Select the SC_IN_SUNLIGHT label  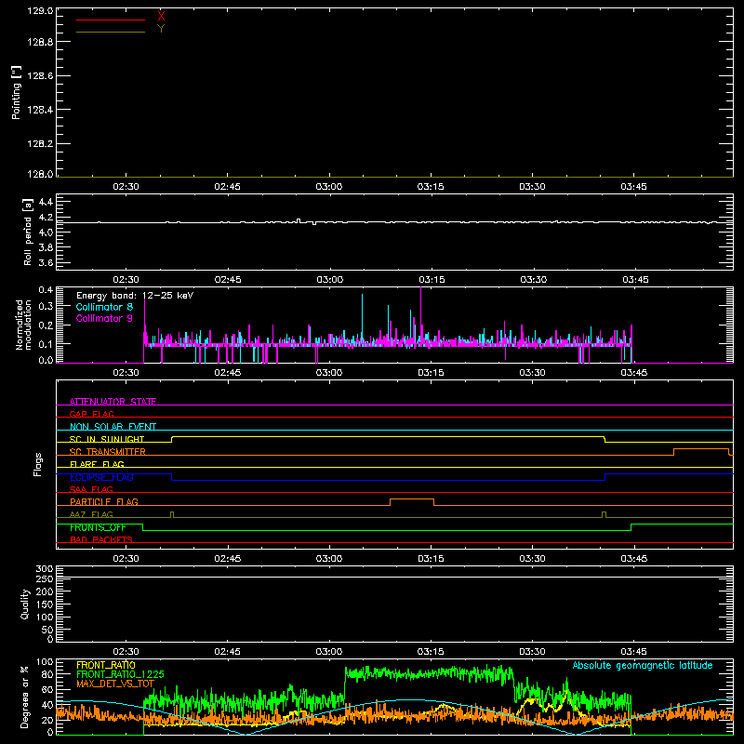pos(107,439)
